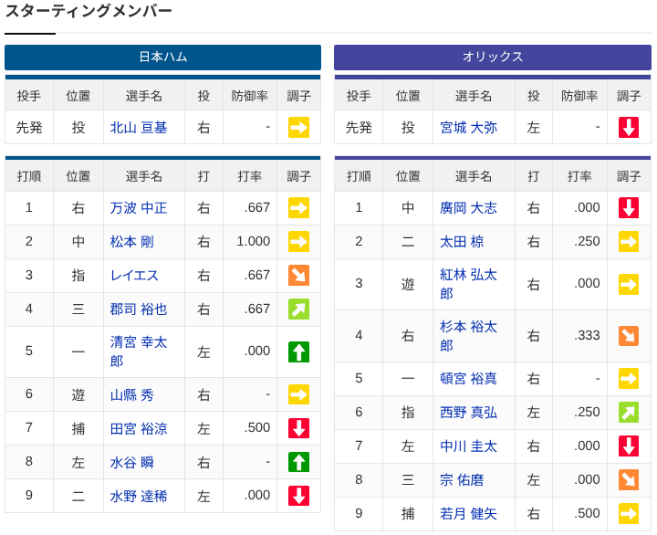Open レイエス player link
The image size is (657, 535).
click(x=134, y=276)
